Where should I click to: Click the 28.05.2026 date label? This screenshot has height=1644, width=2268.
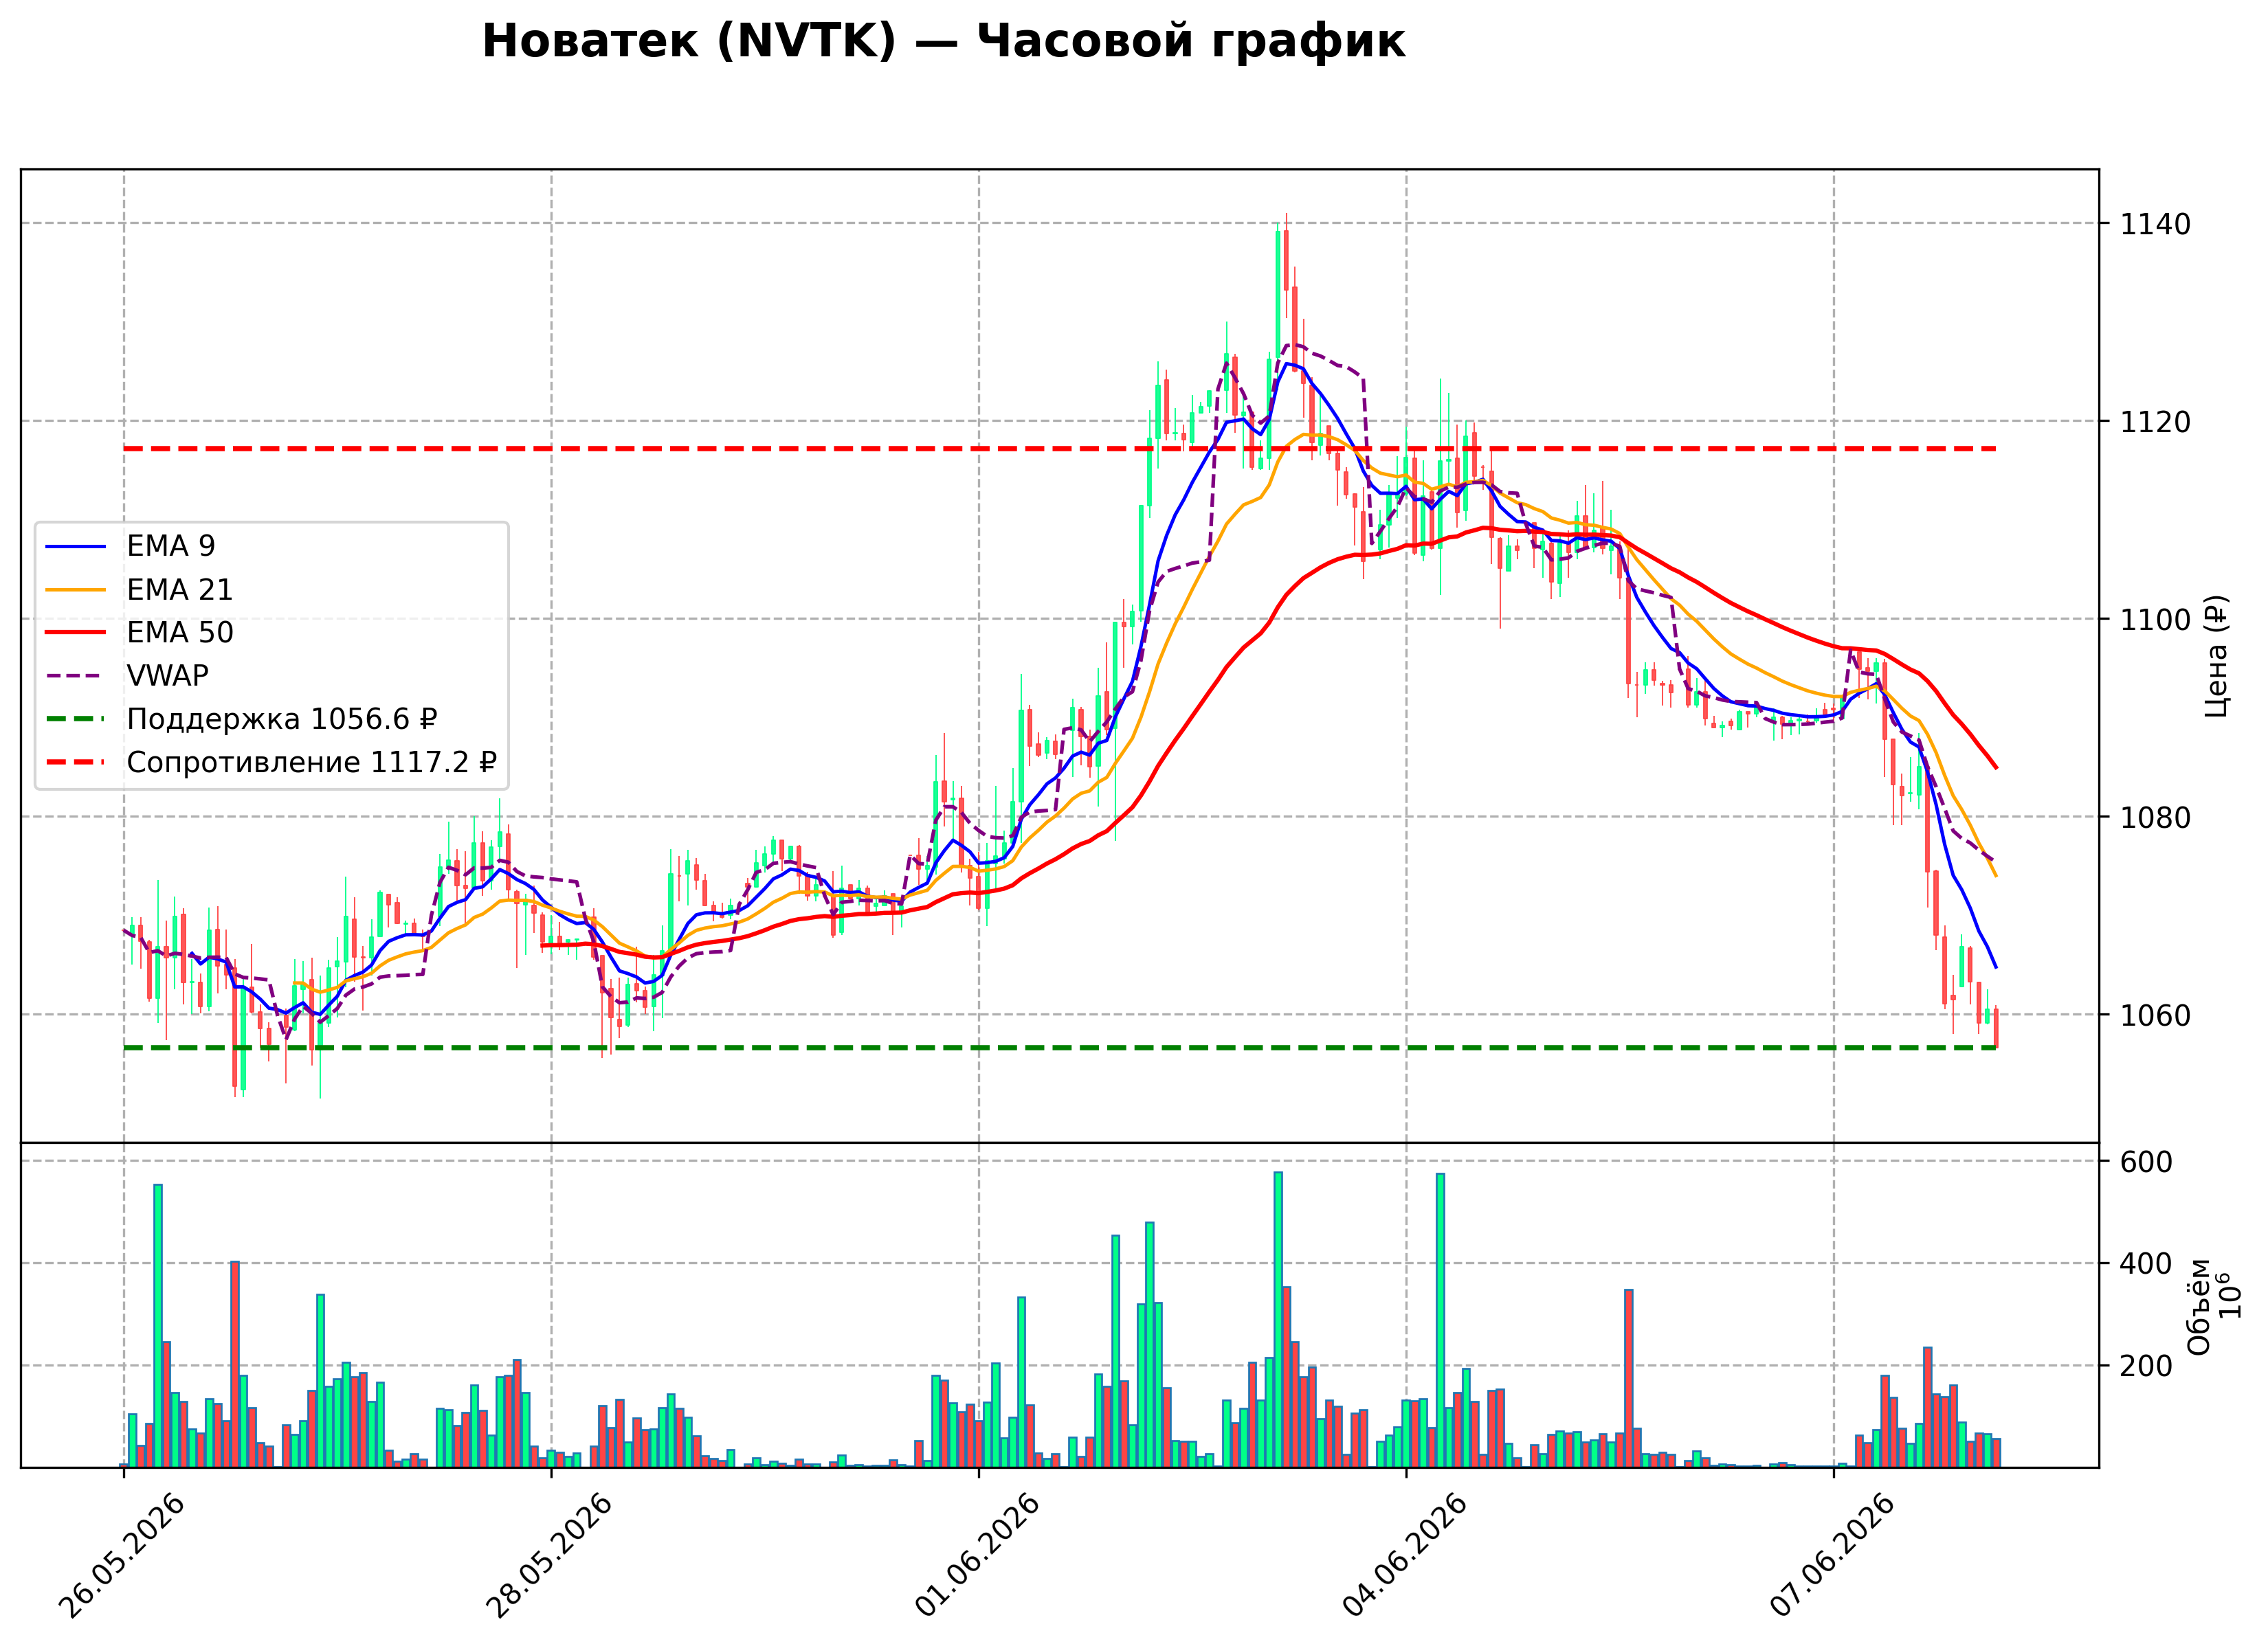549,1556
